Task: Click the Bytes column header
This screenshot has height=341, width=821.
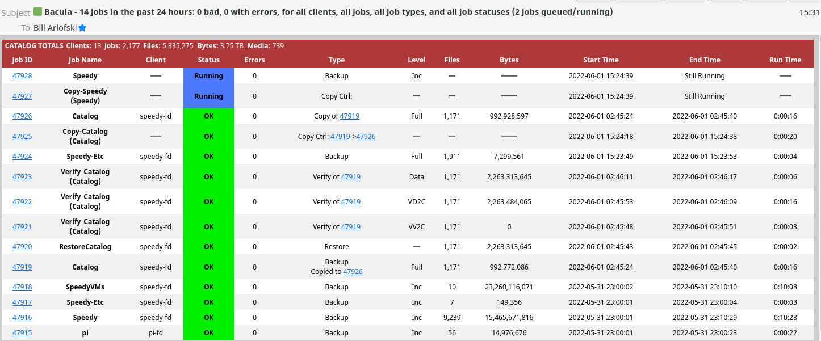Action: point(509,60)
